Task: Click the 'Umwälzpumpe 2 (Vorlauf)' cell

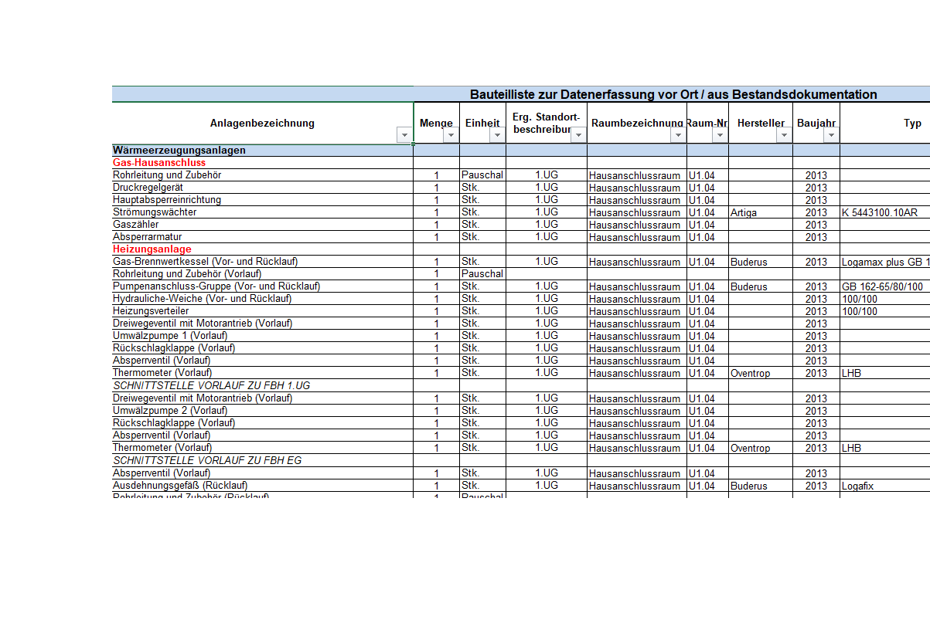Action: [263, 411]
